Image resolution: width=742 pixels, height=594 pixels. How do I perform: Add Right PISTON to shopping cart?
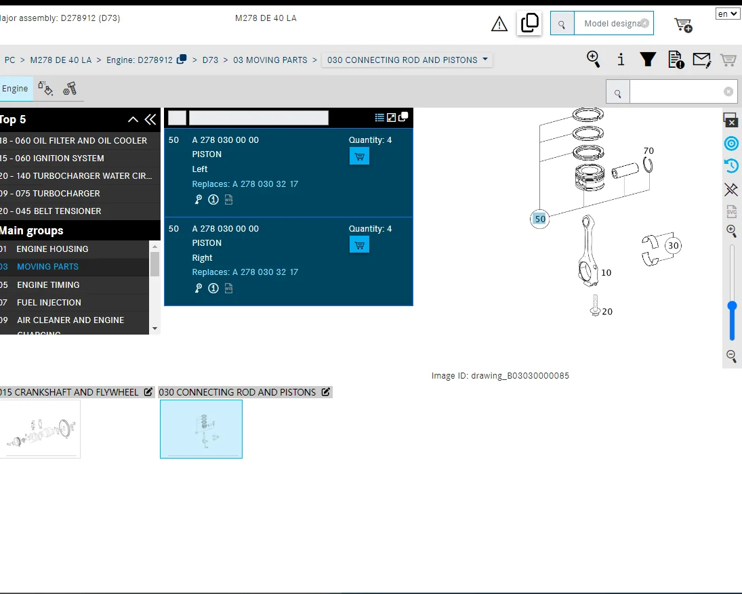[359, 245]
